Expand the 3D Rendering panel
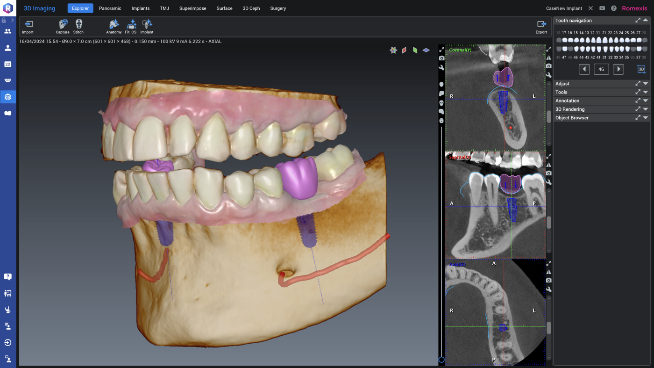Viewport: 654px width, 368px height. coord(645,109)
